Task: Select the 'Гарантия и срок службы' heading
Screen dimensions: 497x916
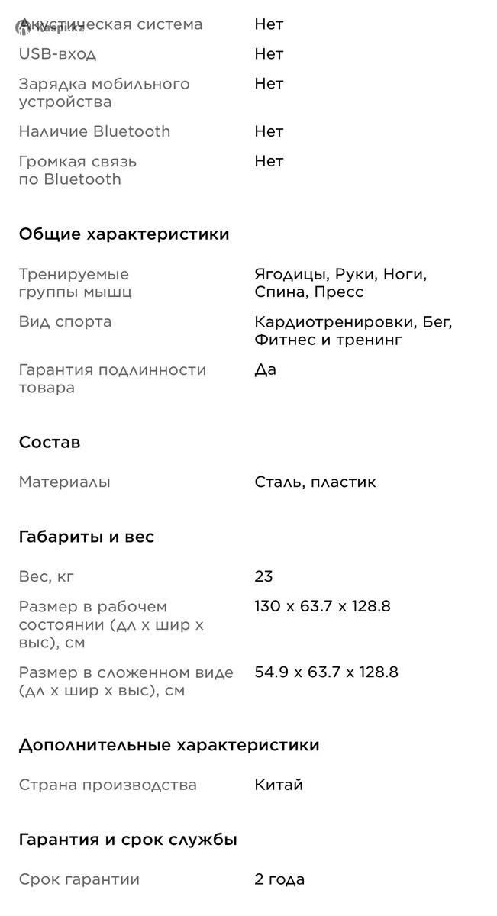Action: pos(127,840)
